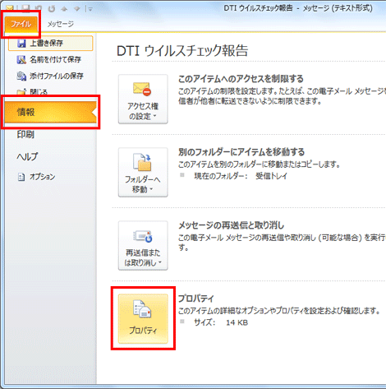Click the heading このアイテムへのアクセスを制限する
This screenshot has width=386, height=389.
coord(241,79)
